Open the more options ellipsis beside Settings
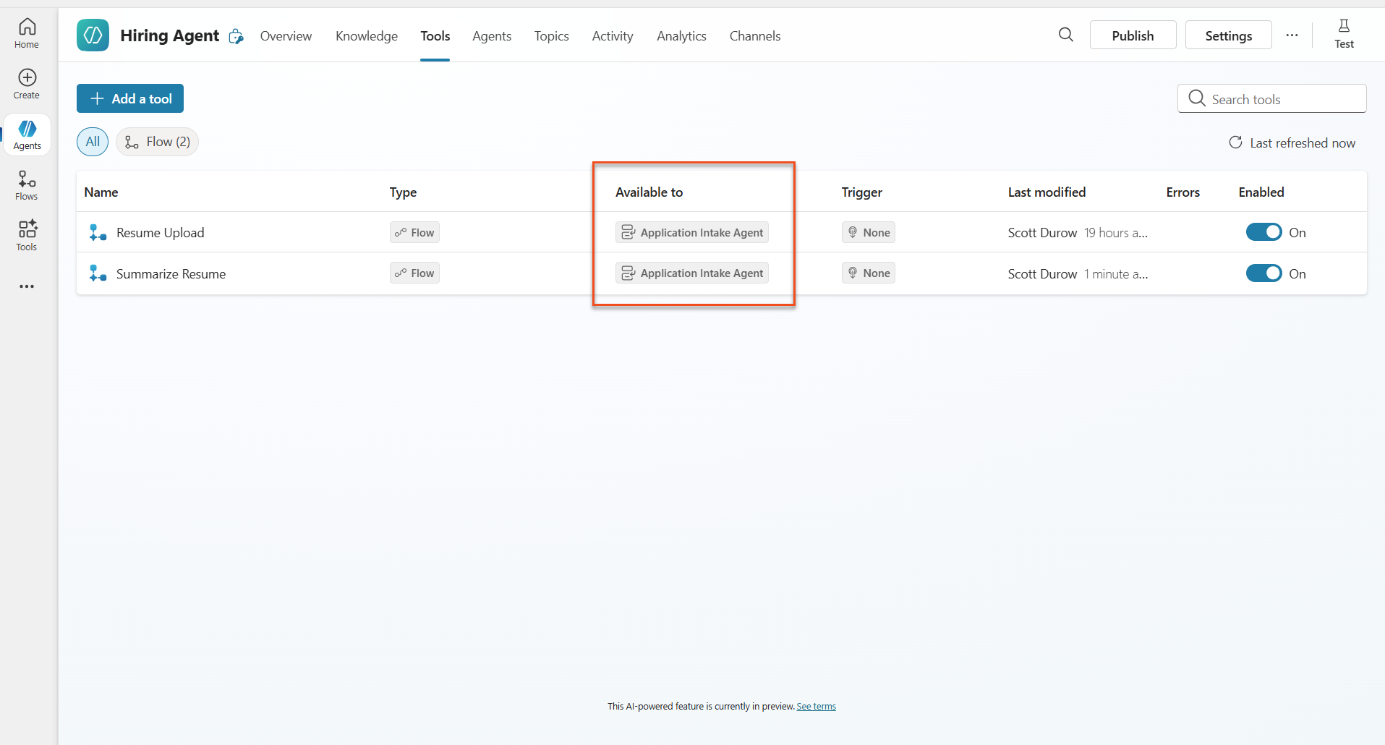 pos(1292,35)
